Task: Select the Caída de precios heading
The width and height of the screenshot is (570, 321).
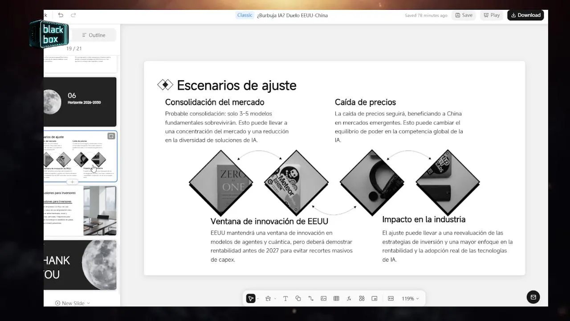Action: [365, 102]
